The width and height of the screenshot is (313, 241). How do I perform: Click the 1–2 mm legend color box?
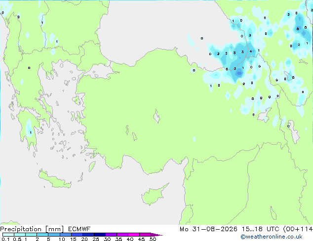pos(31,235)
